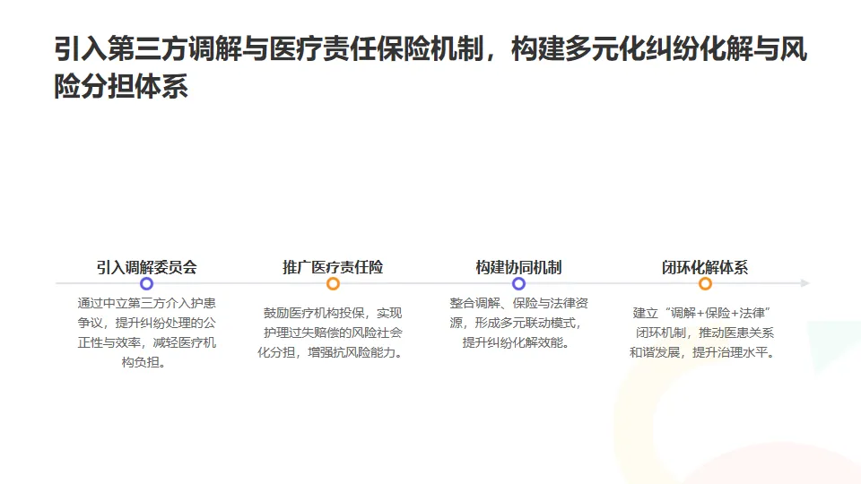
Task: Click the arrowhead at the timeline's end
Action: tap(805, 283)
